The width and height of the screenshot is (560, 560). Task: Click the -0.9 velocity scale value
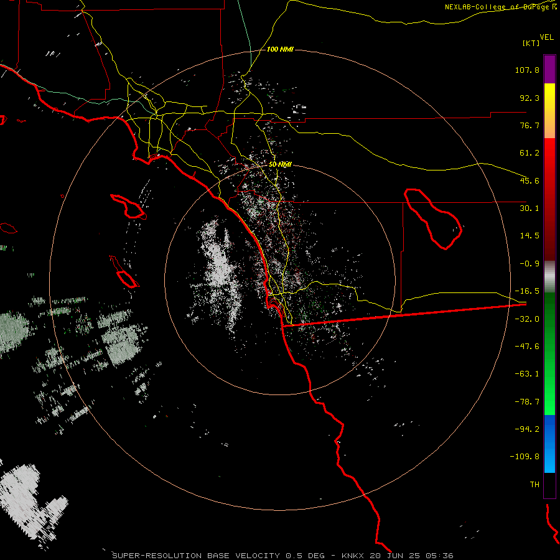530,264
